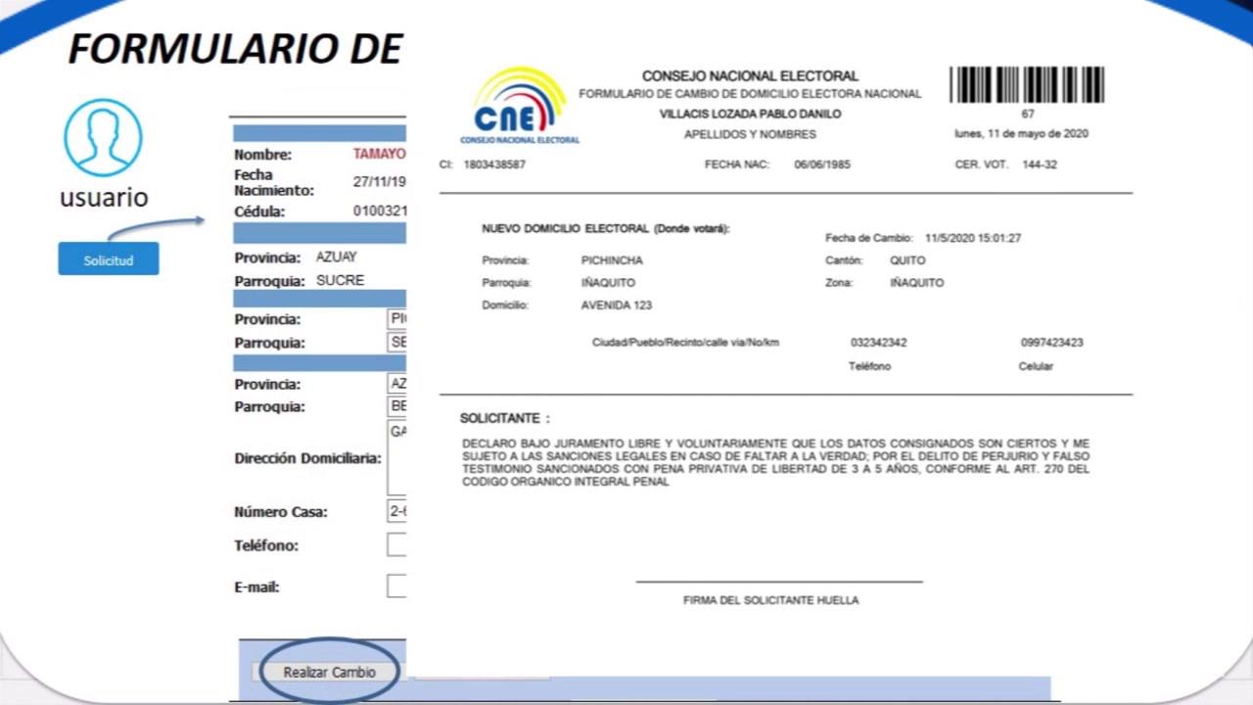Click the Provincia value PICHINCHA
1253x705 pixels.
coord(612,260)
